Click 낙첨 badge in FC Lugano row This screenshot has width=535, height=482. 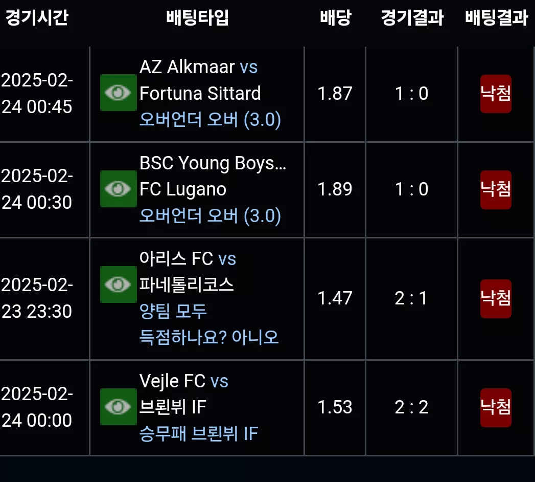(x=496, y=190)
